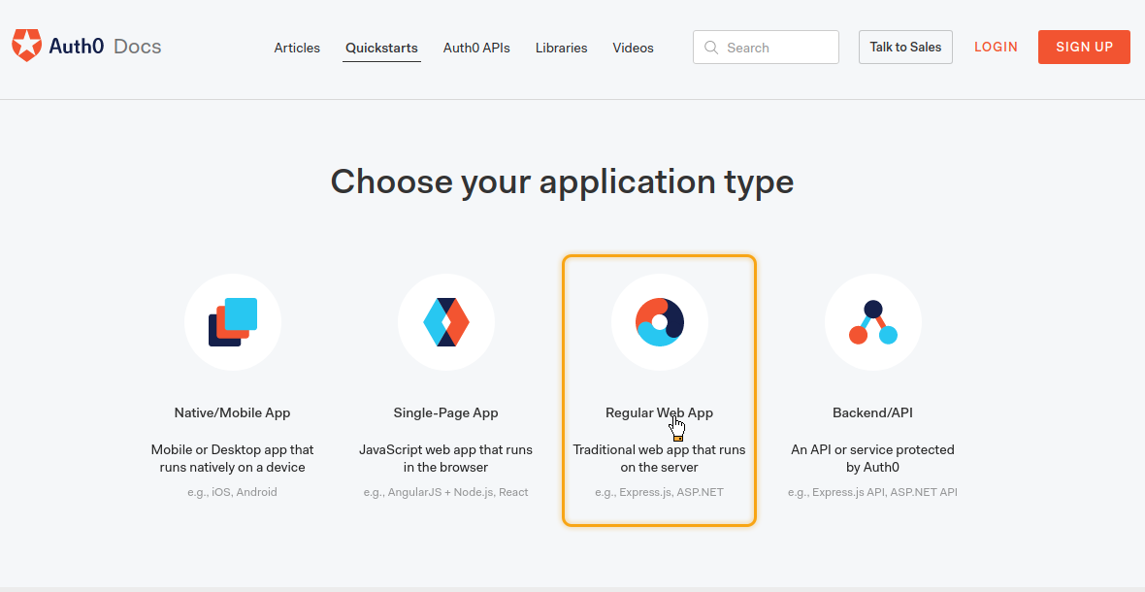This screenshot has width=1145, height=592.
Task: Focus the Search input field
Action: coord(766,48)
